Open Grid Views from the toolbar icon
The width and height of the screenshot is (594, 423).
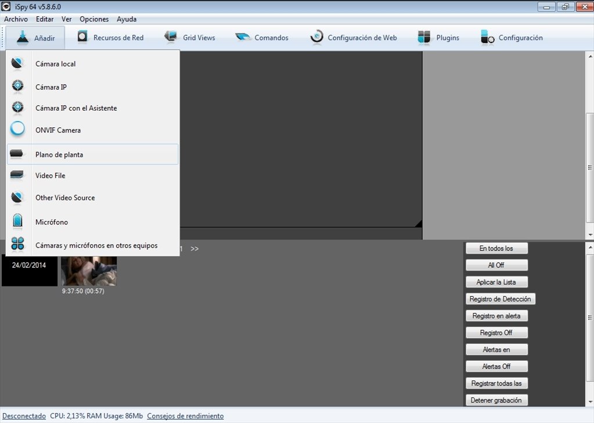pos(171,37)
